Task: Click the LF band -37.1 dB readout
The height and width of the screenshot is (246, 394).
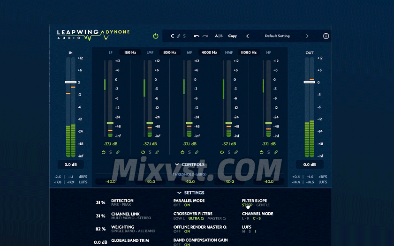Action: [x=111, y=144]
